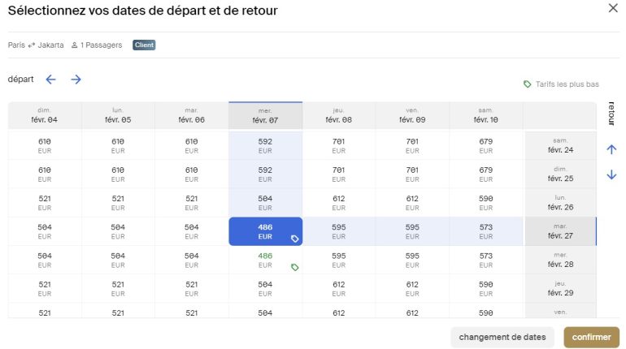Go to next departure dates arrow
This screenshot has height=349, width=626.
pyautogui.click(x=76, y=80)
